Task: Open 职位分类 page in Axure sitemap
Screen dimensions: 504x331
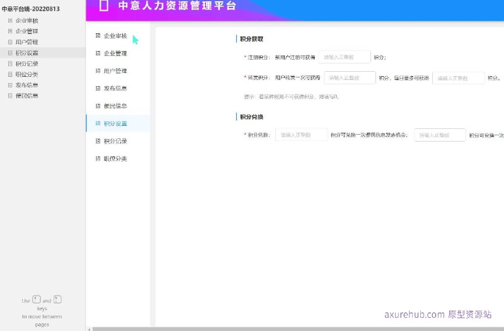Action: point(27,74)
